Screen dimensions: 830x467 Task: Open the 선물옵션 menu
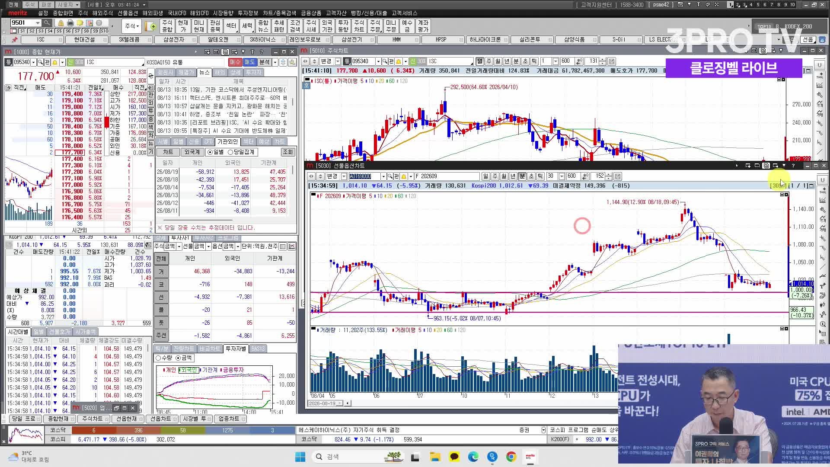[x=128, y=13]
